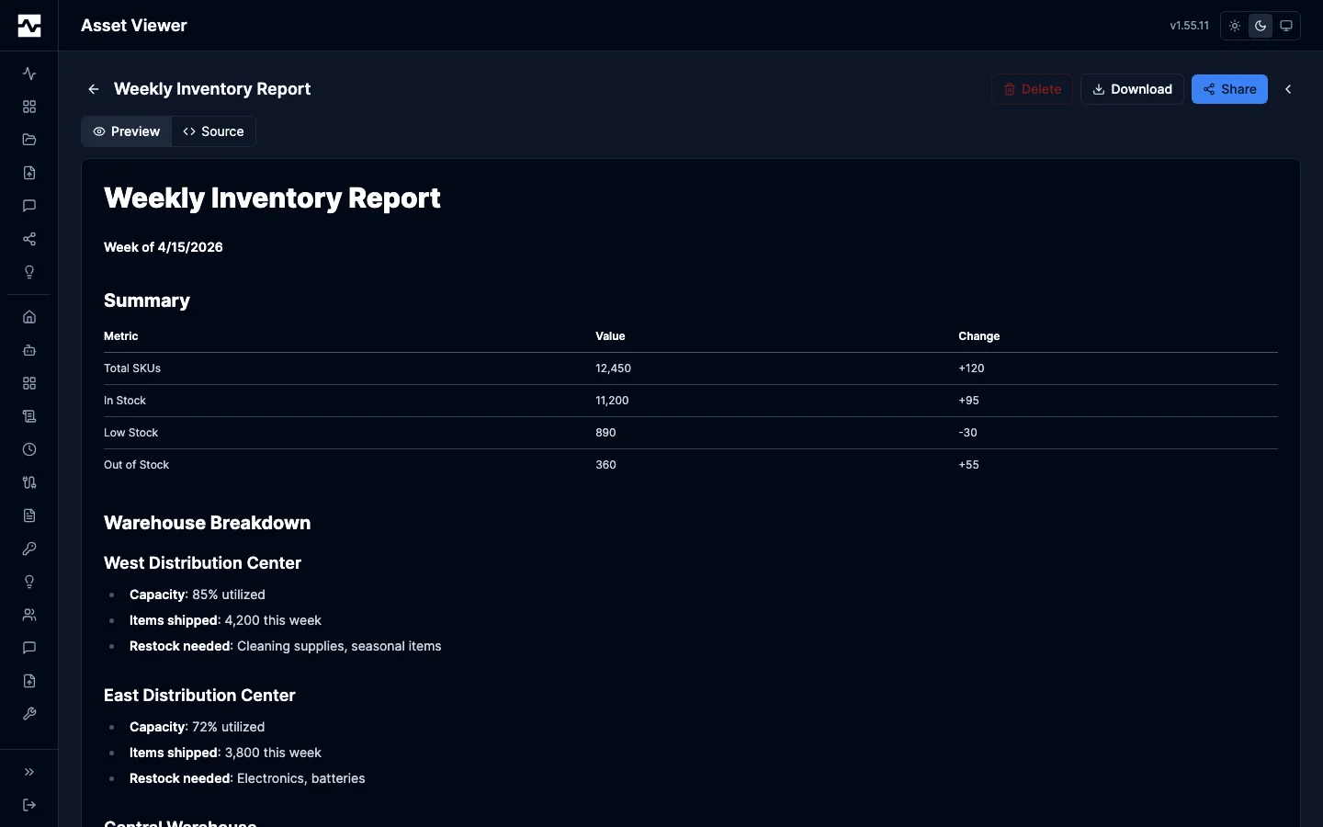
Task: Expand the collapsed sidebar with double chevrons
Action: (x=28, y=773)
